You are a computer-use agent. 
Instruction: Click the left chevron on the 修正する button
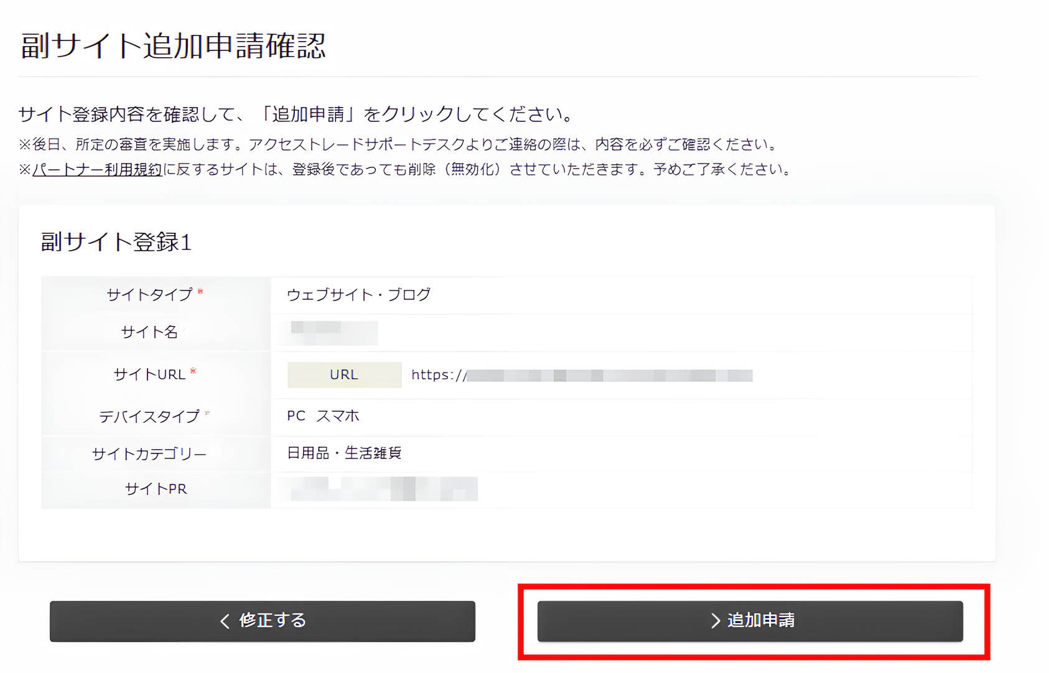click(224, 621)
